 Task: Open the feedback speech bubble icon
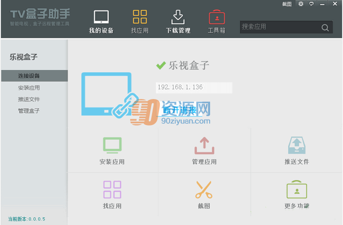311,4
